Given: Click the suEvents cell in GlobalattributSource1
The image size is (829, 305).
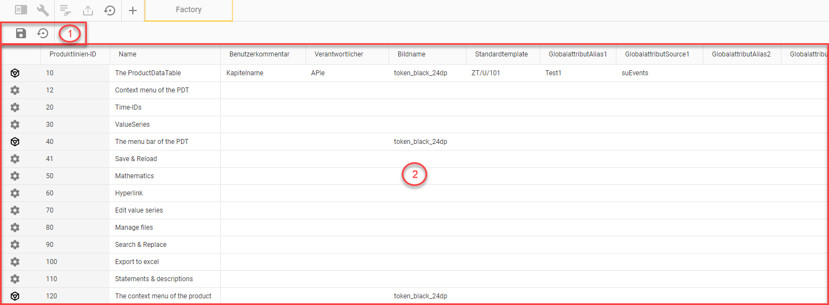Looking at the screenshot, I should [635, 73].
